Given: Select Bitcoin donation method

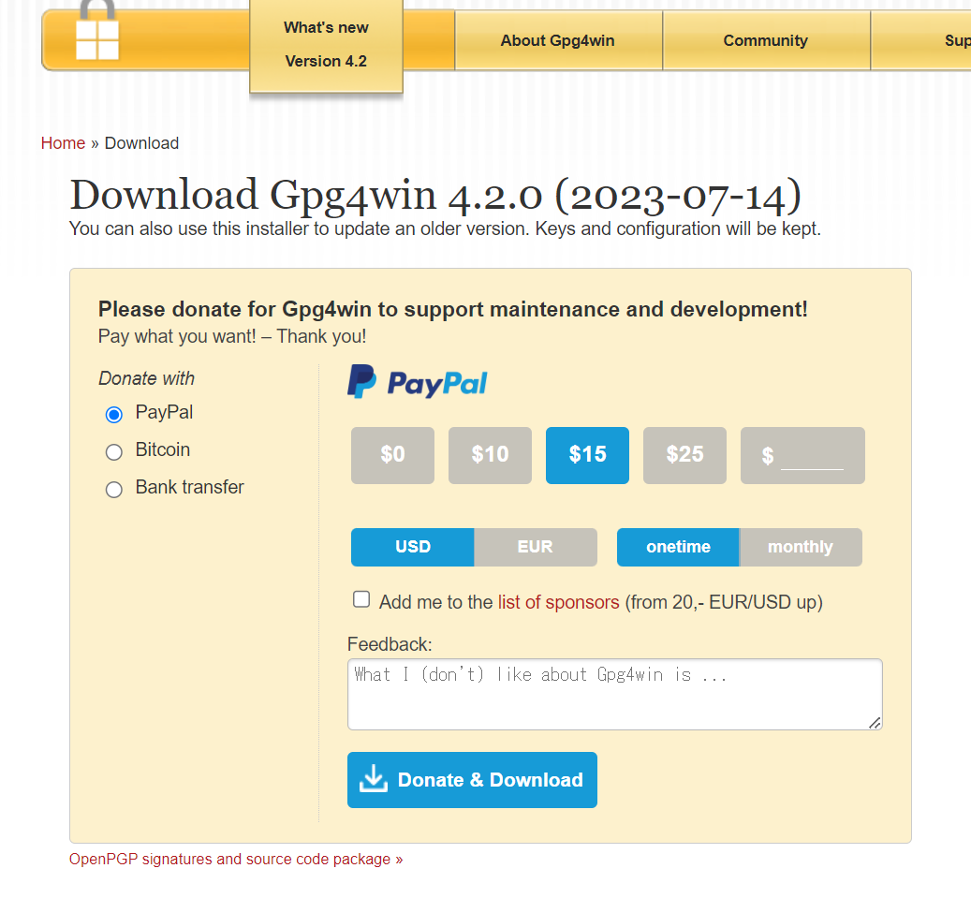Looking at the screenshot, I should [x=114, y=452].
